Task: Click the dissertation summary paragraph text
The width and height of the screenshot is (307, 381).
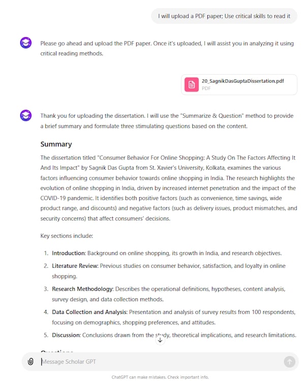Action: (168, 188)
